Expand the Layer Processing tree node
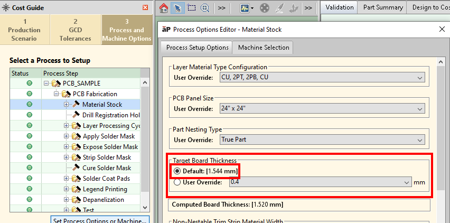 (67, 126)
